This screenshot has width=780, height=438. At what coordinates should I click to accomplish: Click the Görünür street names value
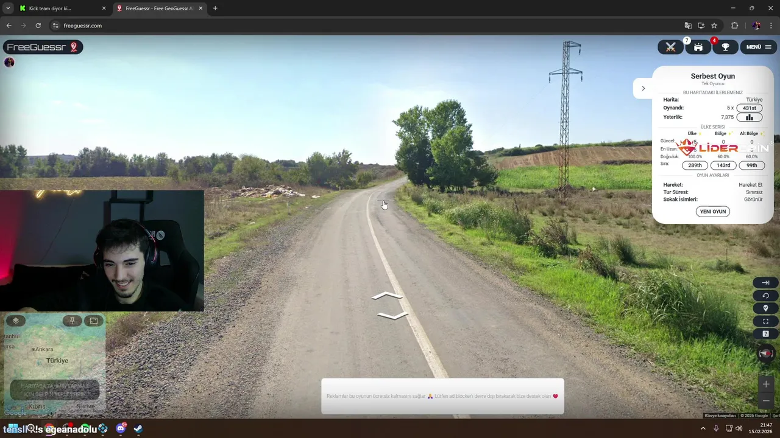coord(753,200)
